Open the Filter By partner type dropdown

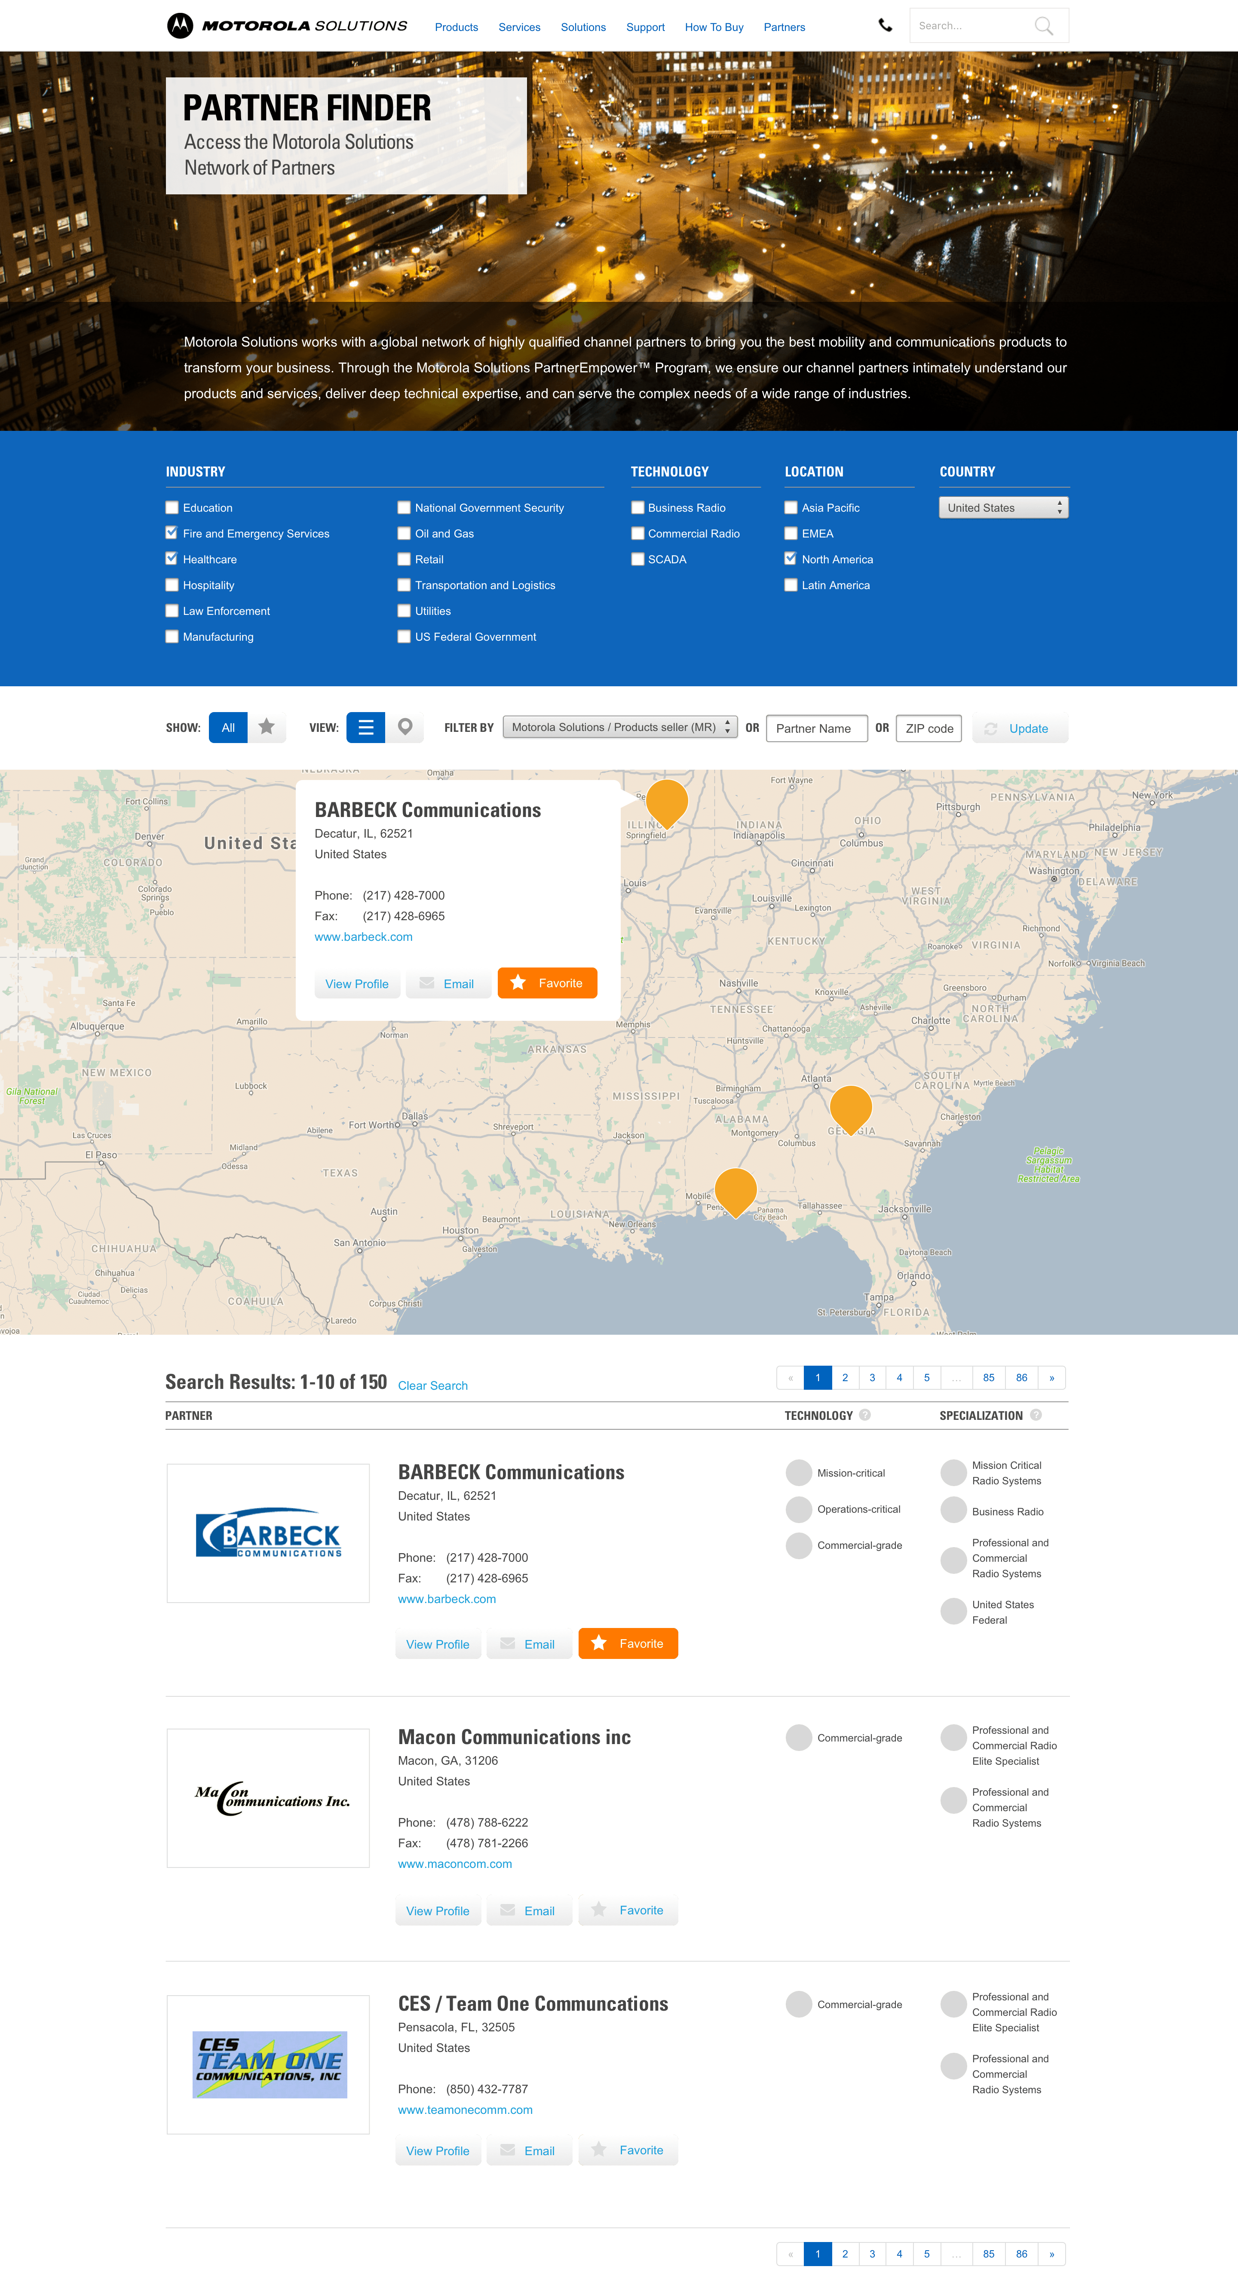(x=620, y=727)
